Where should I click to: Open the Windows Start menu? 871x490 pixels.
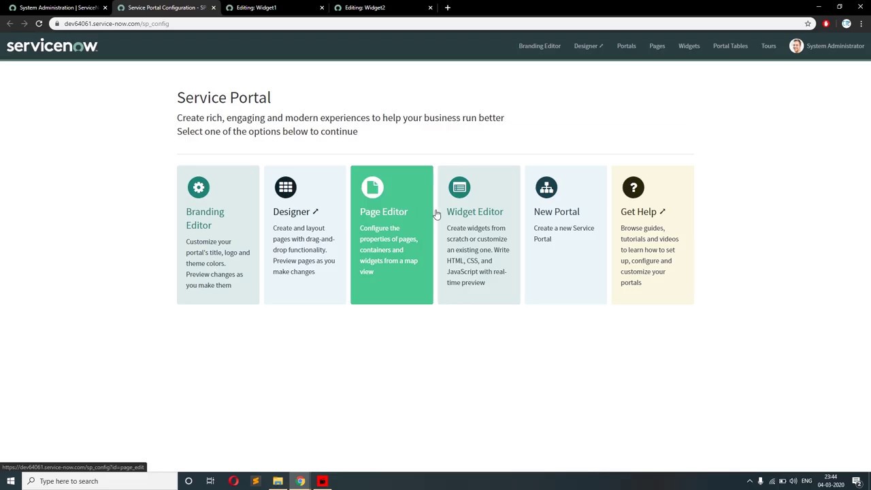click(10, 481)
